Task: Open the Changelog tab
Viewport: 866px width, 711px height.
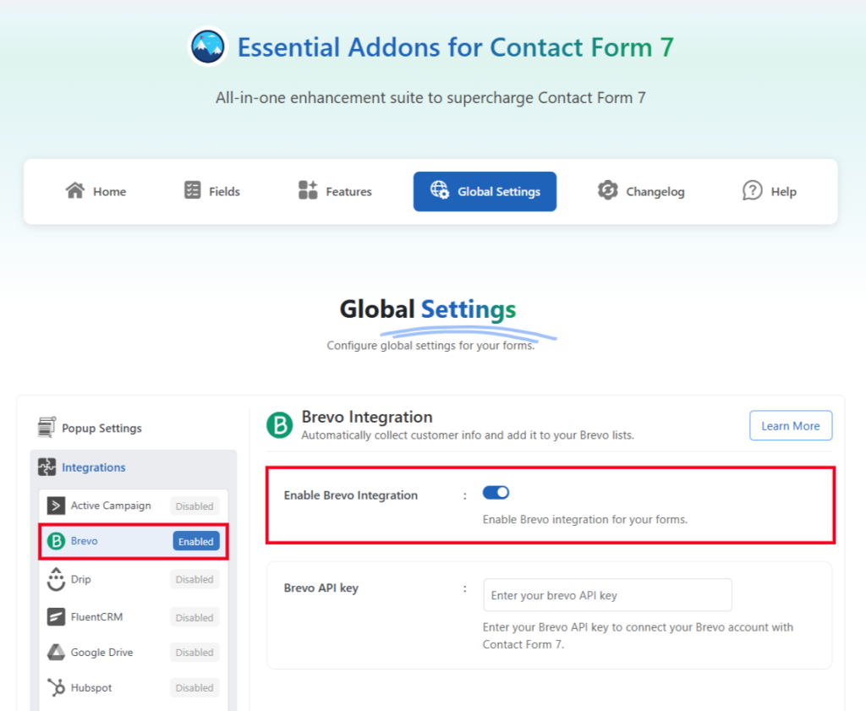Action: [641, 192]
